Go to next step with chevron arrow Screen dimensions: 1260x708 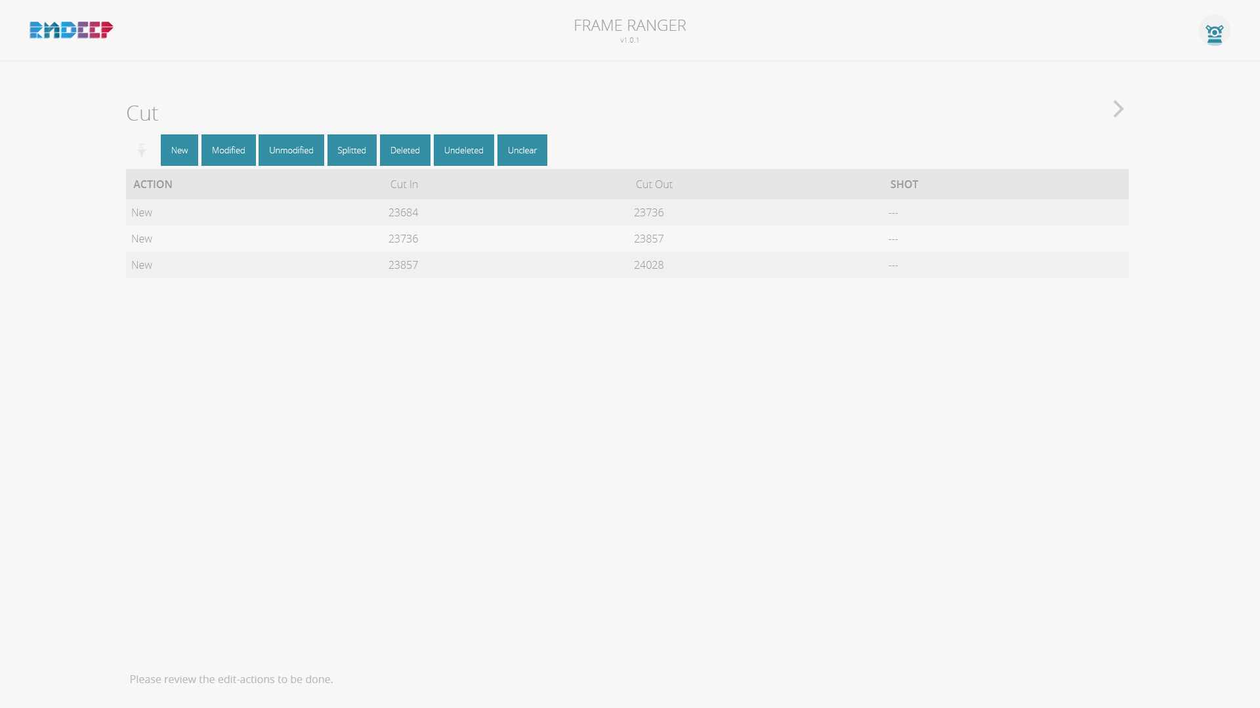pos(1118,109)
